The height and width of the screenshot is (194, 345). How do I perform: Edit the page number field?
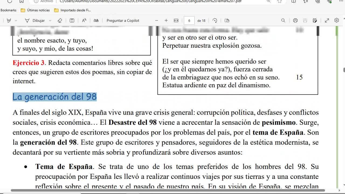click(189, 20)
